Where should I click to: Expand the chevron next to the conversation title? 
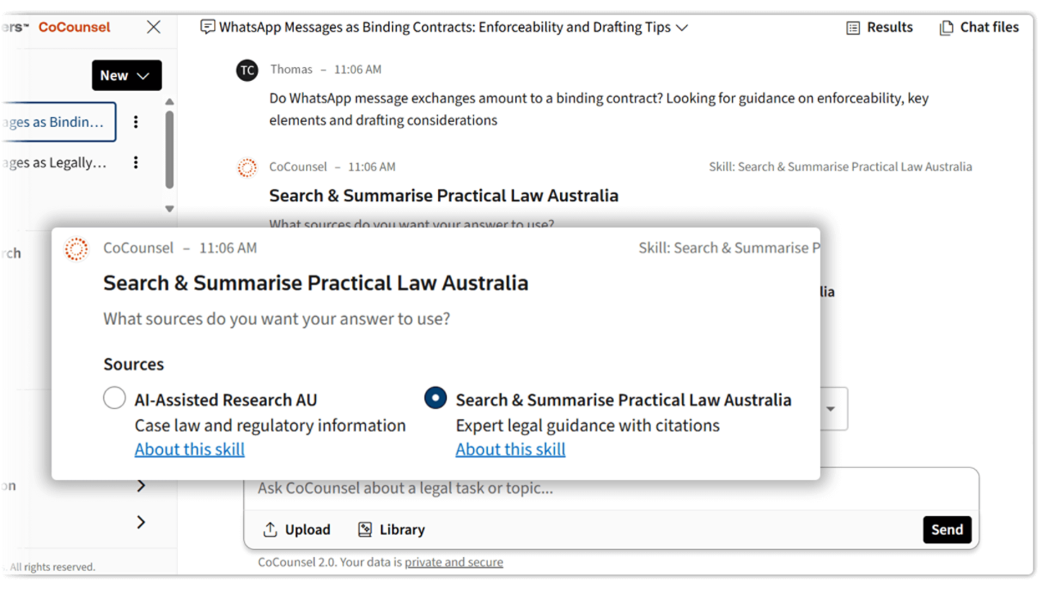tap(682, 27)
